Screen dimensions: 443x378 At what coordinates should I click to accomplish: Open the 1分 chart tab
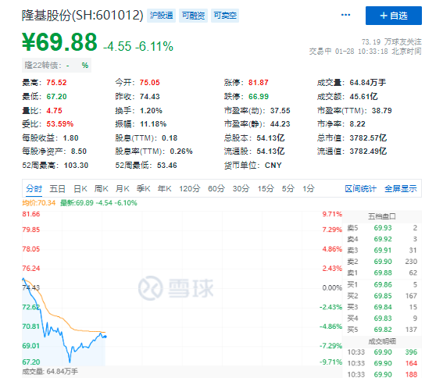coord(309,188)
